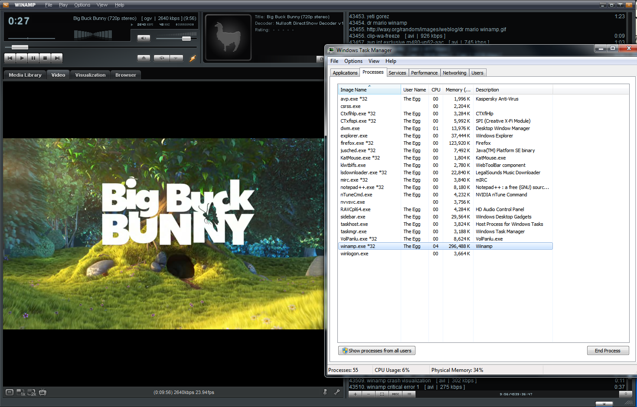Open Task Manager Options menu
637x407 pixels.
click(x=353, y=61)
